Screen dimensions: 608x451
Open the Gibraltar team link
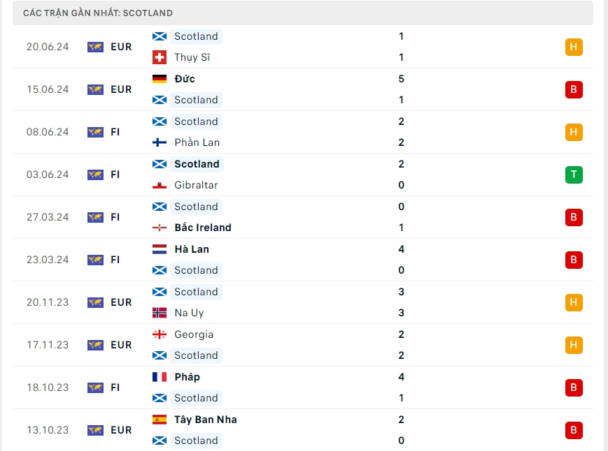(196, 185)
